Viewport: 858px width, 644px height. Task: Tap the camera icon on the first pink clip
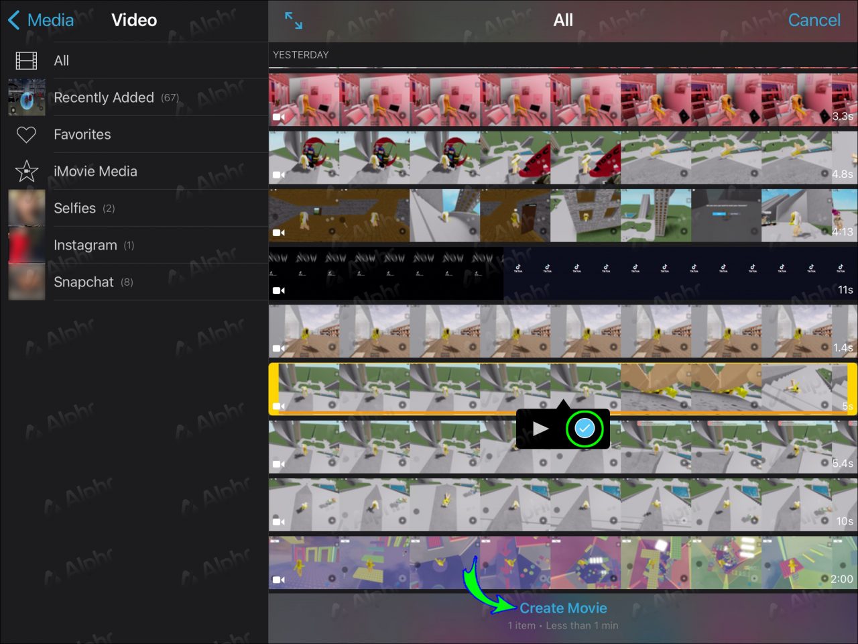pos(280,117)
